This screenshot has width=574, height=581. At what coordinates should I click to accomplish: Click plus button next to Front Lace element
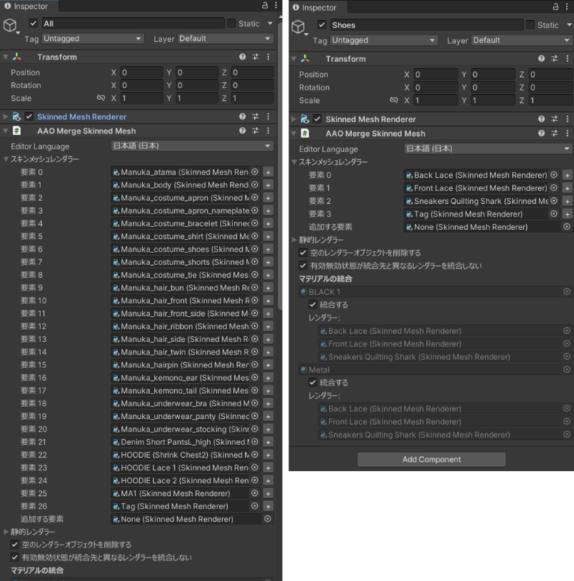click(567, 188)
